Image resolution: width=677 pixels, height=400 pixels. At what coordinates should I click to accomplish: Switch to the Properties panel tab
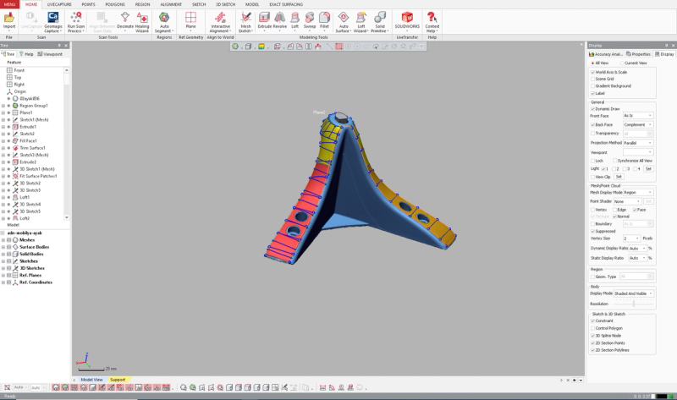(638, 54)
